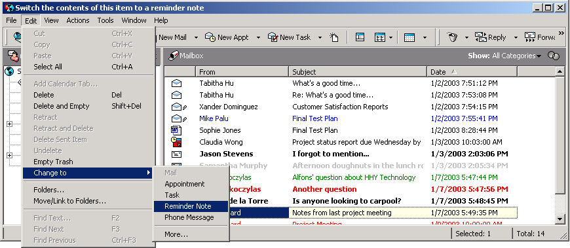
Task: Choose Folders... in the Edit menu
Action: click(x=88, y=190)
